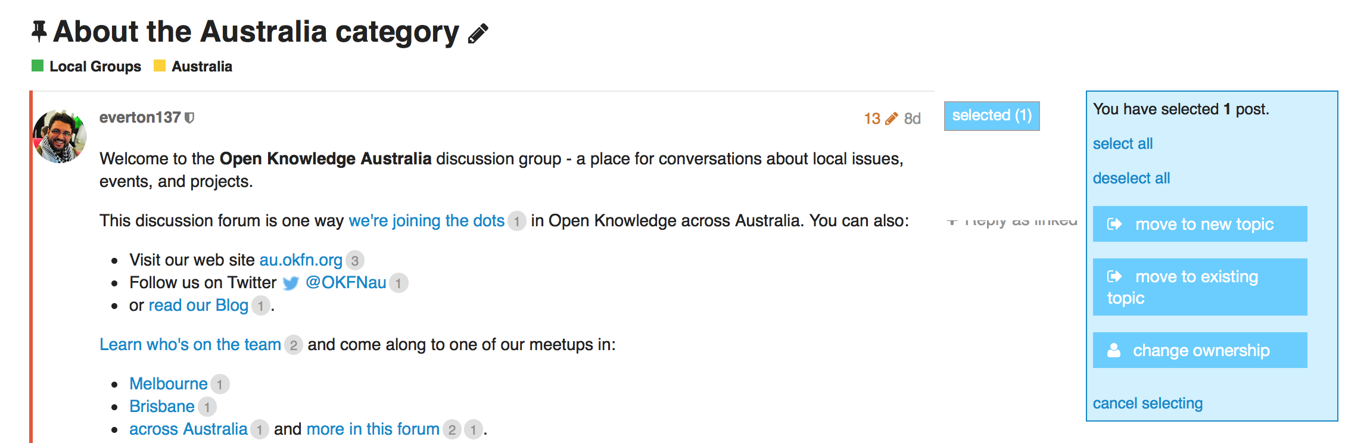Click the change ownership button

click(1200, 350)
